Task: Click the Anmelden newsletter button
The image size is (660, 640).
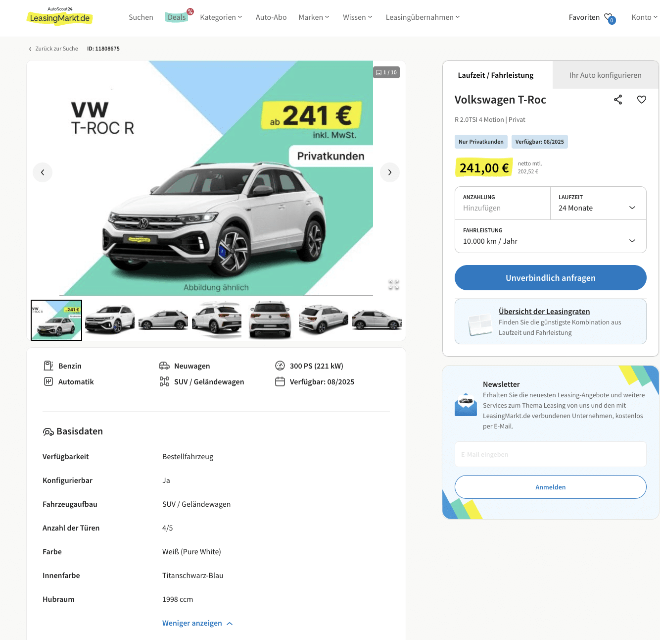Action: pos(551,487)
